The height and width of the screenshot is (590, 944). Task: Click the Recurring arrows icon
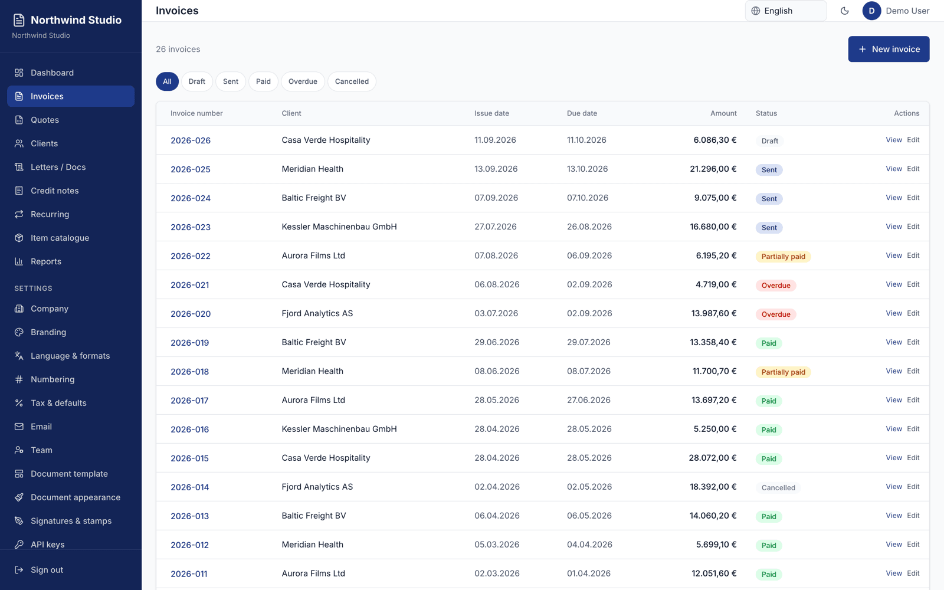click(x=19, y=214)
